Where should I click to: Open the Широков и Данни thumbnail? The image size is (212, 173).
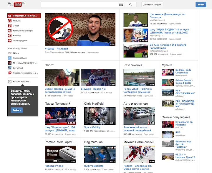(x=136, y=20)
